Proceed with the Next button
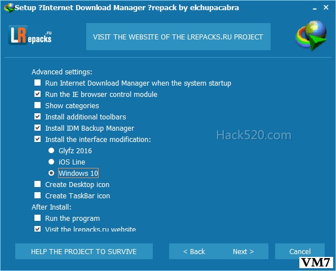The image size is (336, 271). (244, 251)
